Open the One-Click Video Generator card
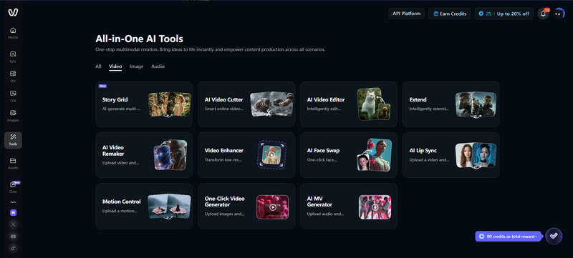 pos(246,207)
